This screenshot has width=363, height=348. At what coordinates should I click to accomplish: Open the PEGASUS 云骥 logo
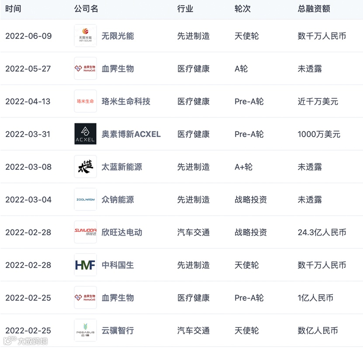point(86,330)
